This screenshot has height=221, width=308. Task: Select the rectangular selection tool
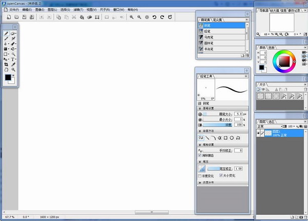pos(6,54)
